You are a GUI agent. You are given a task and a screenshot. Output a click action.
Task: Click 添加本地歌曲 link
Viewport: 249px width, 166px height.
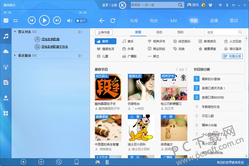point(50,39)
